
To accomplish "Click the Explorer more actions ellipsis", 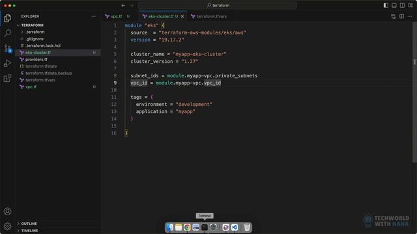I will [x=94, y=16].
